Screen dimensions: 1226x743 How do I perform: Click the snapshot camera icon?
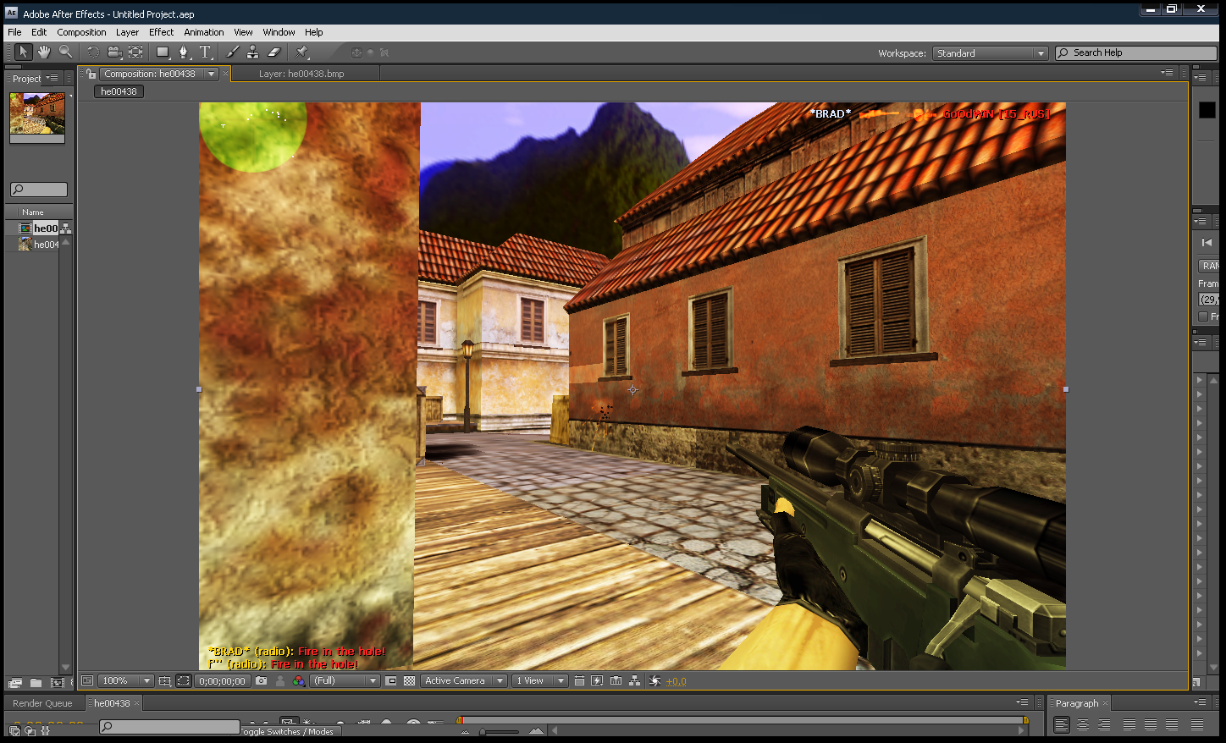261,680
